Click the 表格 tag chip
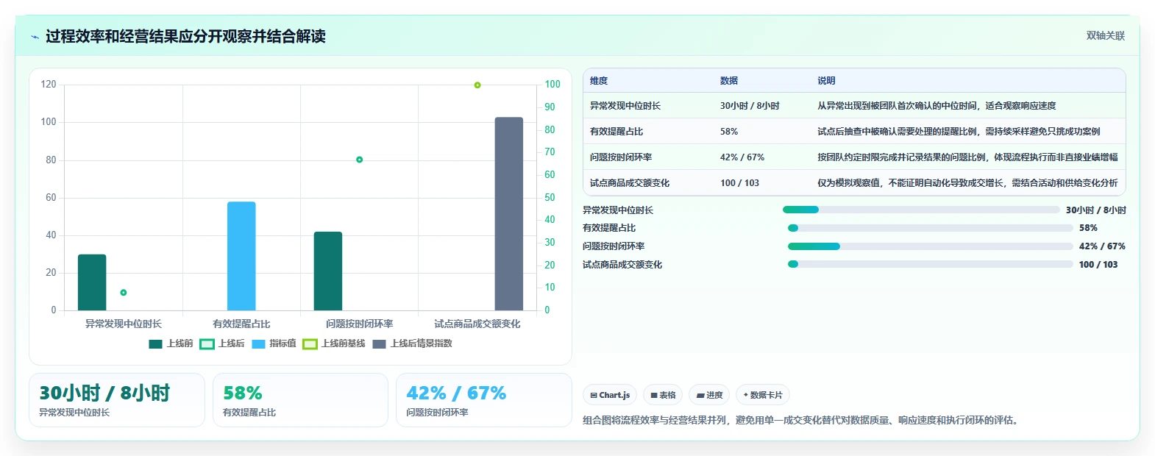1155x456 pixels. pos(663,395)
